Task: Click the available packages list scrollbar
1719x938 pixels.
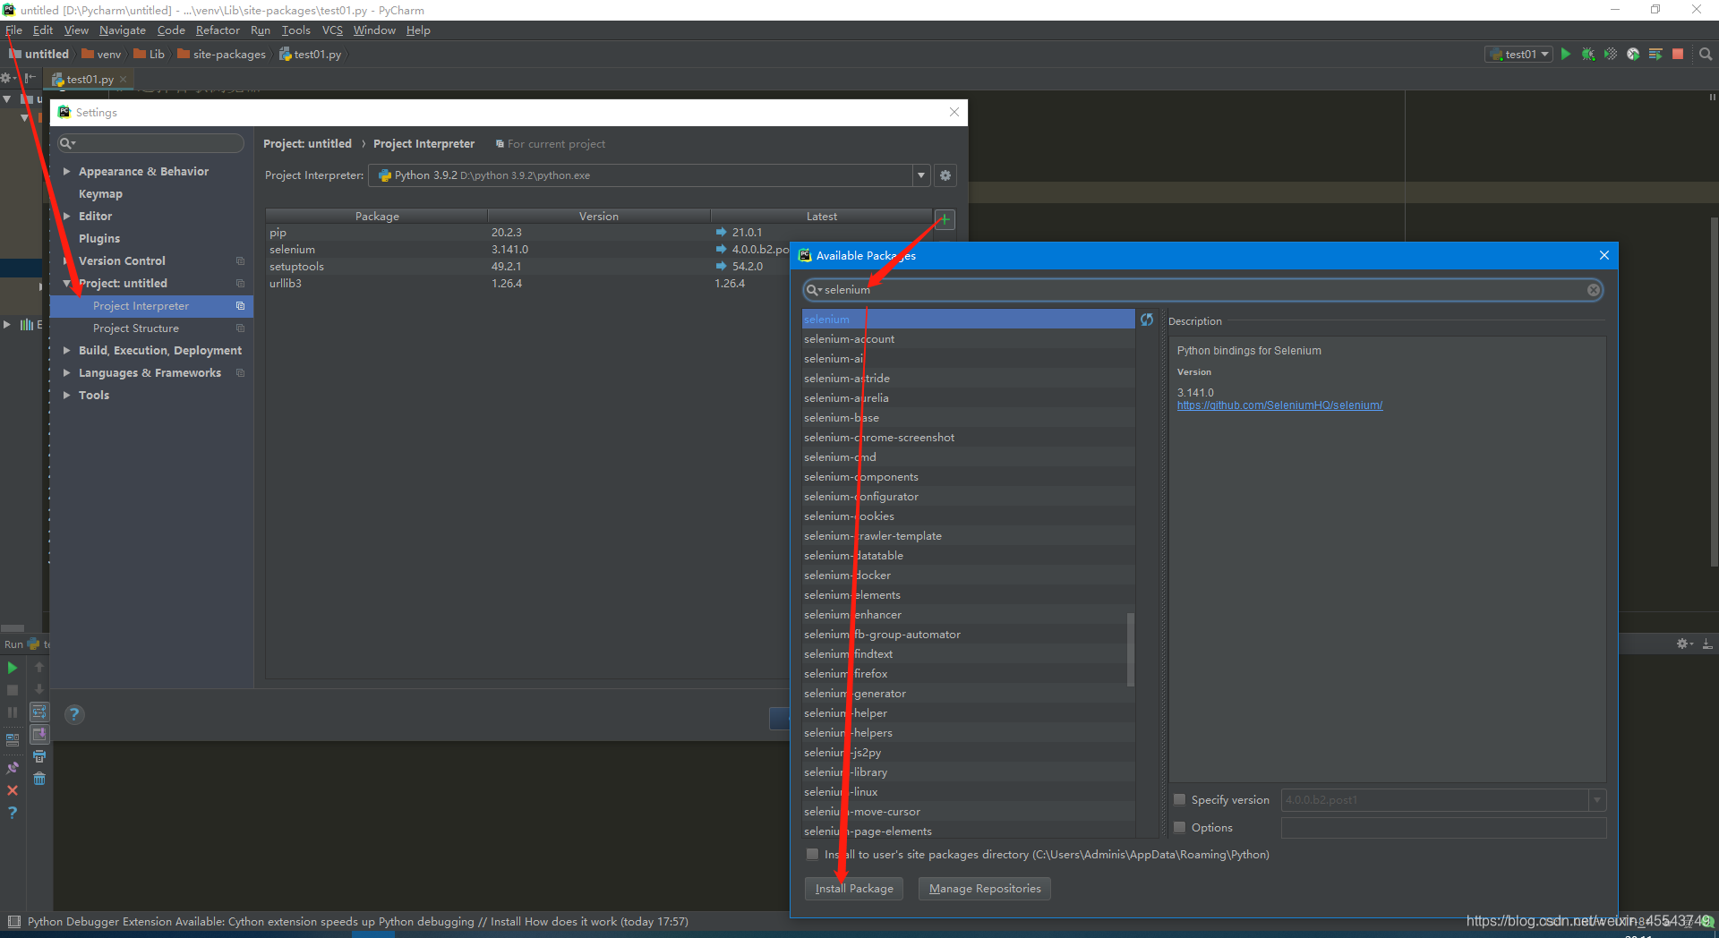Action: (x=1131, y=649)
